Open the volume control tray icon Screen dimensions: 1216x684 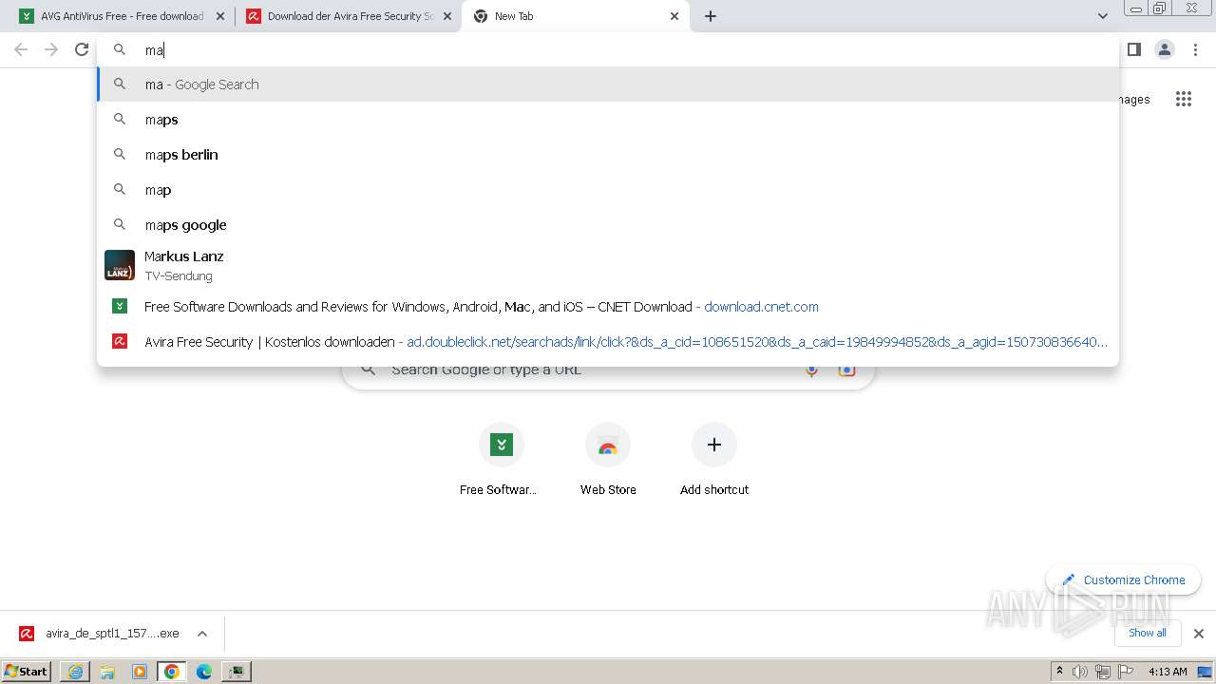pos(1080,672)
